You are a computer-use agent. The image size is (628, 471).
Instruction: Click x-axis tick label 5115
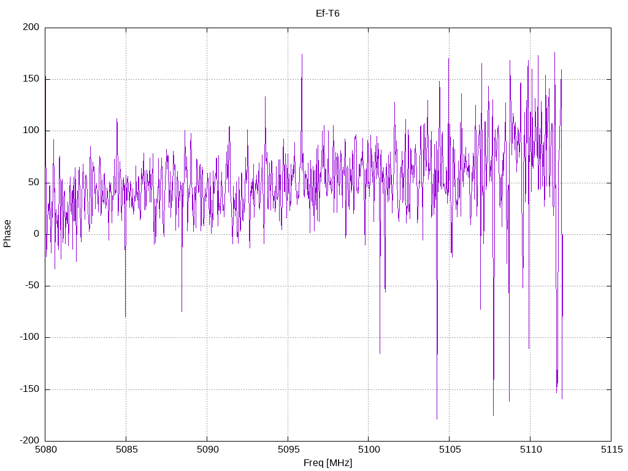click(611, 450)
